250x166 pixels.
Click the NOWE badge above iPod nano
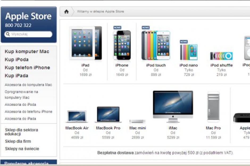[x=184, y=42]
